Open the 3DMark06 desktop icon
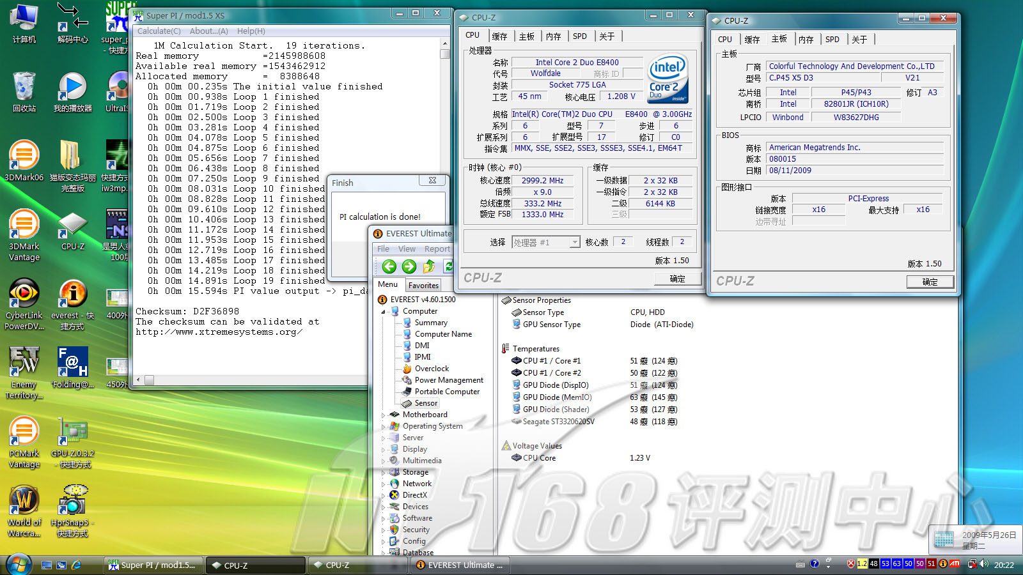The height and width of the screenshot is (575, 1023). click(24, 155)
